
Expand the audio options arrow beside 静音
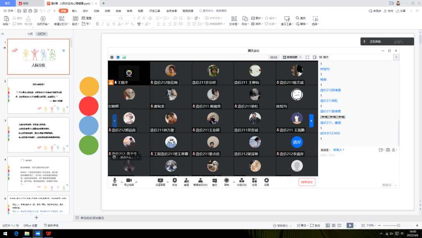(122, 182)
